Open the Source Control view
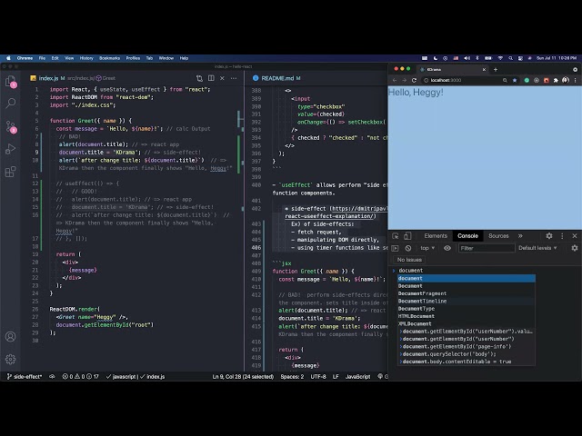582x436 pixels. coord(10,127)
